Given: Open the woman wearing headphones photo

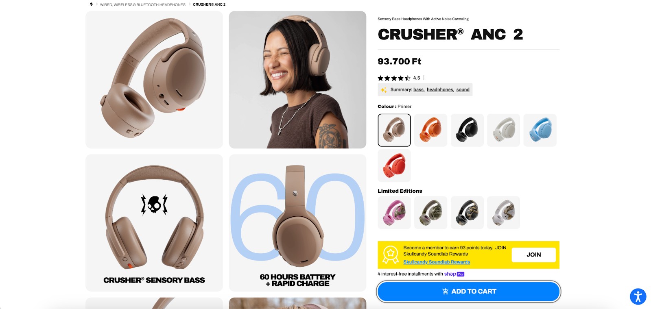Looking at the screenshot, I should click(297, 80).
